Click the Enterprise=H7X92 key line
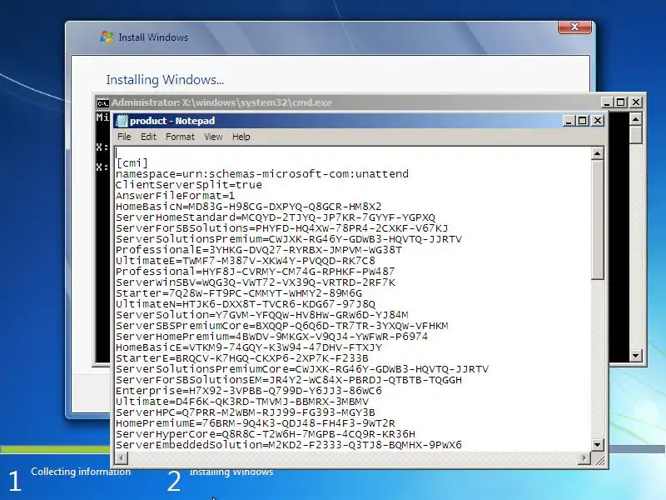Screen dimensions: 666x500 click(x=249, y=391)
